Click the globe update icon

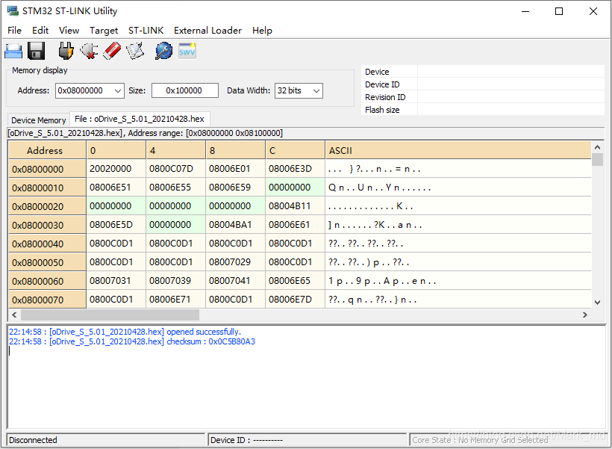coord(163,52)
